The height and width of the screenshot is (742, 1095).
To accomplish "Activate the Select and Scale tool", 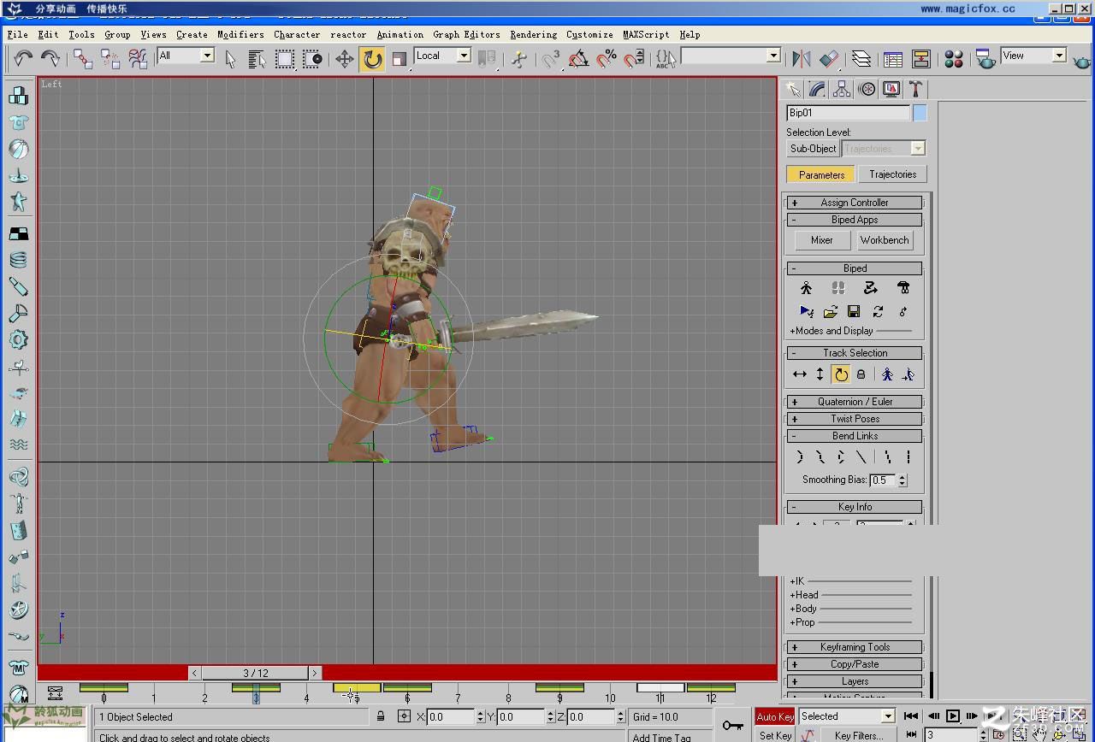I will point(400,58).
